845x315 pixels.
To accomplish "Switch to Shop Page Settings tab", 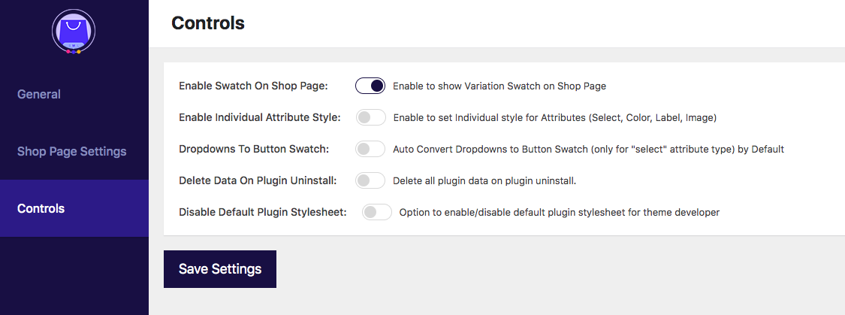I will tap(71, 152).
